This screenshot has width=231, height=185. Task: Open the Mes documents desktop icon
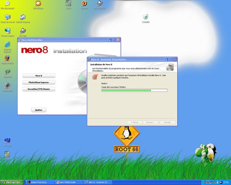click(x=8, y=5)
